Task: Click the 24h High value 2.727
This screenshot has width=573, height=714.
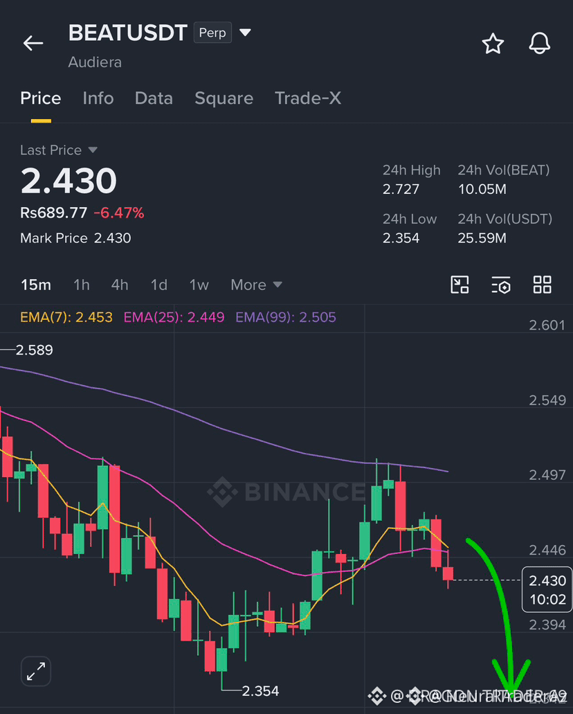Action: coord(401,189)
